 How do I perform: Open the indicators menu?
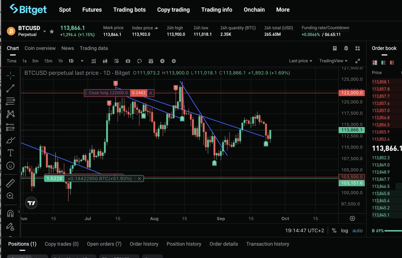click(93, 61)
